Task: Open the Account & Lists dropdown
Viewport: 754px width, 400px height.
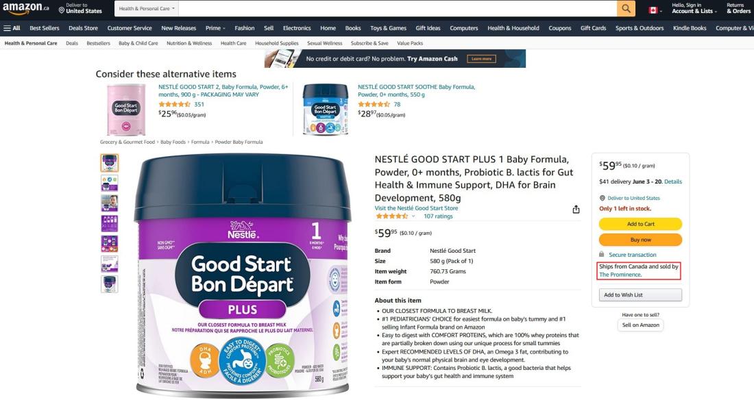Action: point(694,8)
